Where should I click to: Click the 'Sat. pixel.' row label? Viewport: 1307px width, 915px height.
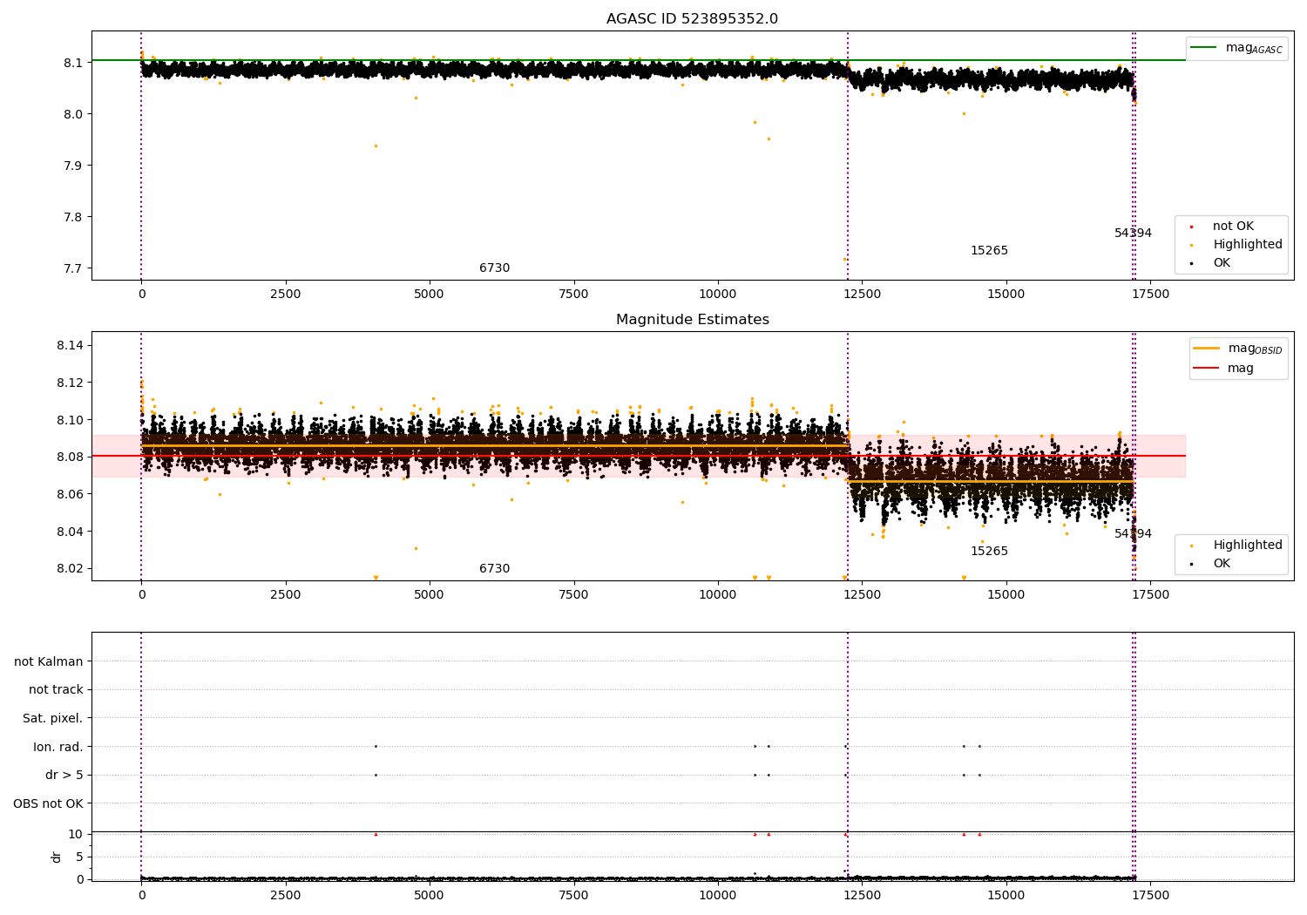click(53, 719)
